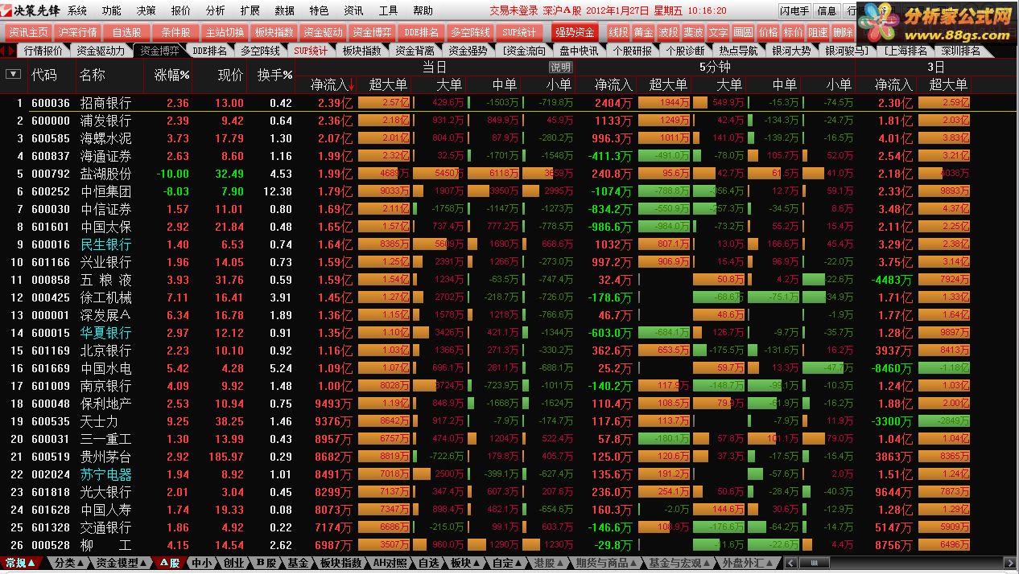
Task: Open the 系统 menu
Action: click(x=77, y=10)
